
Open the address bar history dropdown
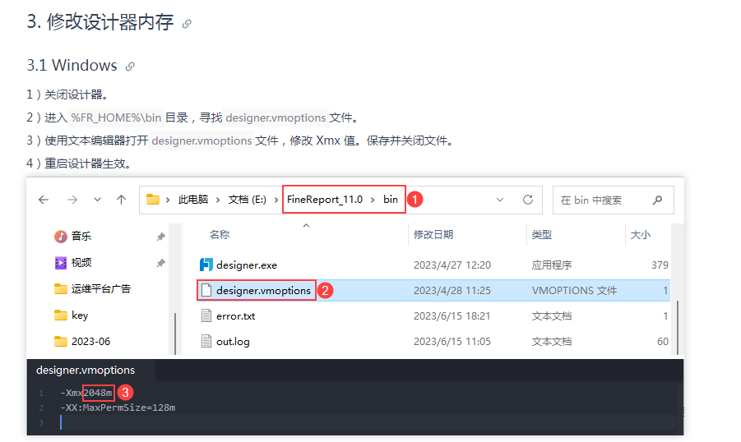500,200
